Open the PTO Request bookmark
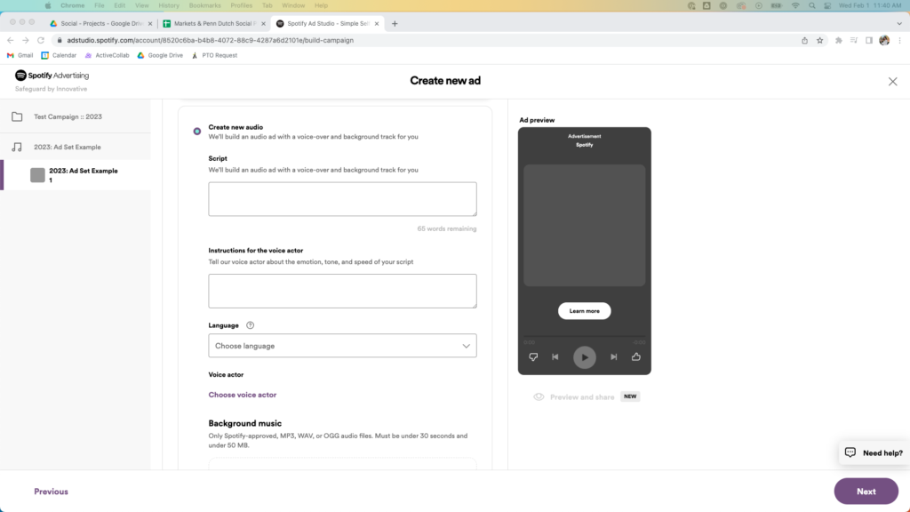This screenshot has width=910, height=512. pos(214,55)
